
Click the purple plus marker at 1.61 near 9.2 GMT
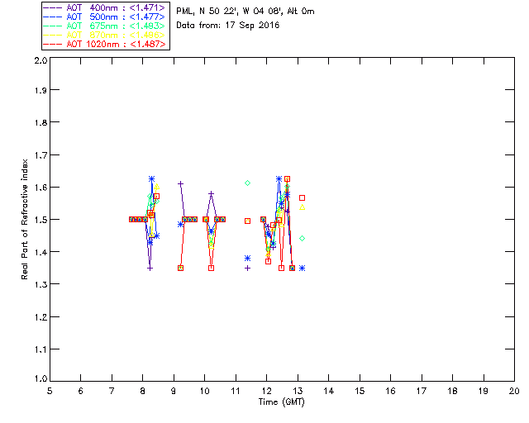click(x=181, y=184)
